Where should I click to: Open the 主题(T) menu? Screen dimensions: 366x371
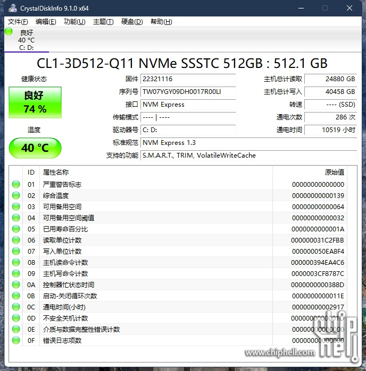(103, 22)
